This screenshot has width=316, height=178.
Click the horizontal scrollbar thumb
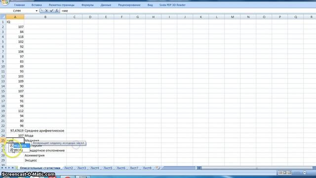[257, 168]
